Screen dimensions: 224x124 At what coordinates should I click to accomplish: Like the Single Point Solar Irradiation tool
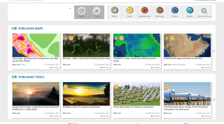pyautogui.click(x=57, y=113)
